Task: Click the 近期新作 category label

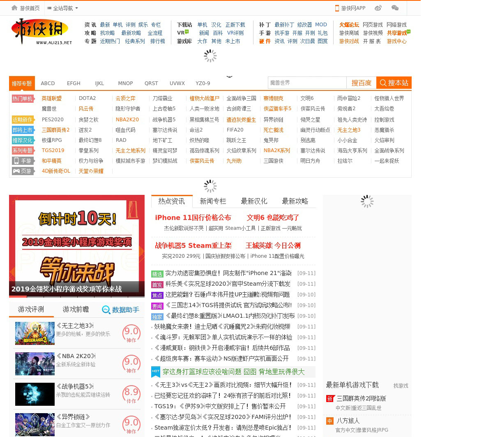Action: 23,120
